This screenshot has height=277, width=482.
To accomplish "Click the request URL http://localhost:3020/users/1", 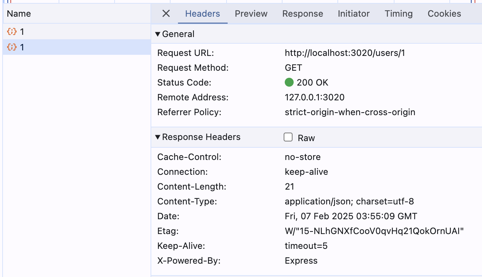I will coord(345,53).
